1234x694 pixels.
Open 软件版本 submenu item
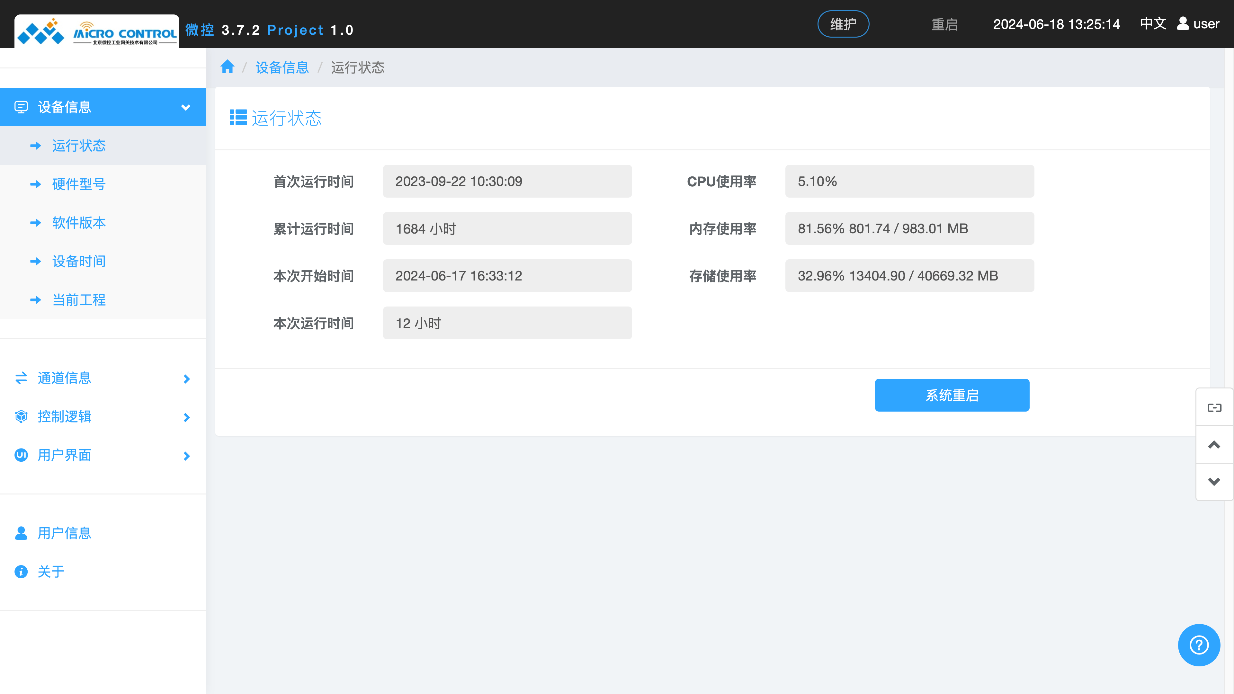pyautogui.click(x=79, y=223)
